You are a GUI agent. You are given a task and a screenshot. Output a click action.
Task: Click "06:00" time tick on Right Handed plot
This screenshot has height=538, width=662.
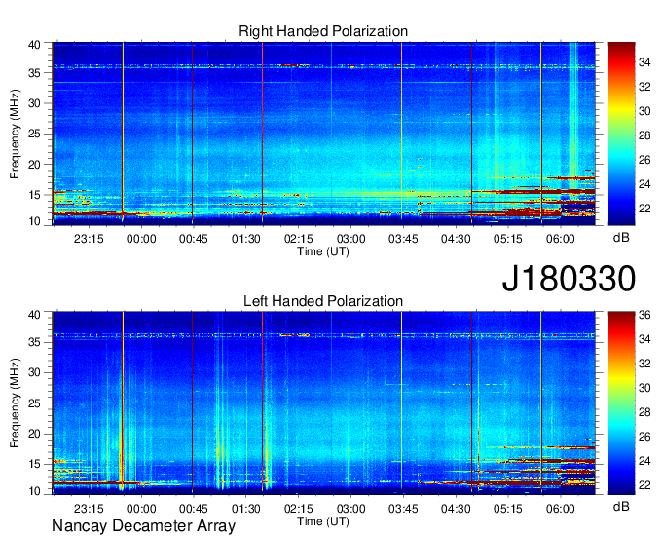pos(560,239)
